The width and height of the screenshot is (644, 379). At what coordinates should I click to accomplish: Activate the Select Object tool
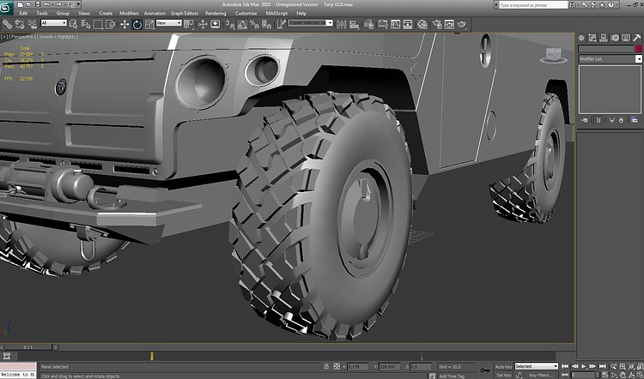(73, 24)
